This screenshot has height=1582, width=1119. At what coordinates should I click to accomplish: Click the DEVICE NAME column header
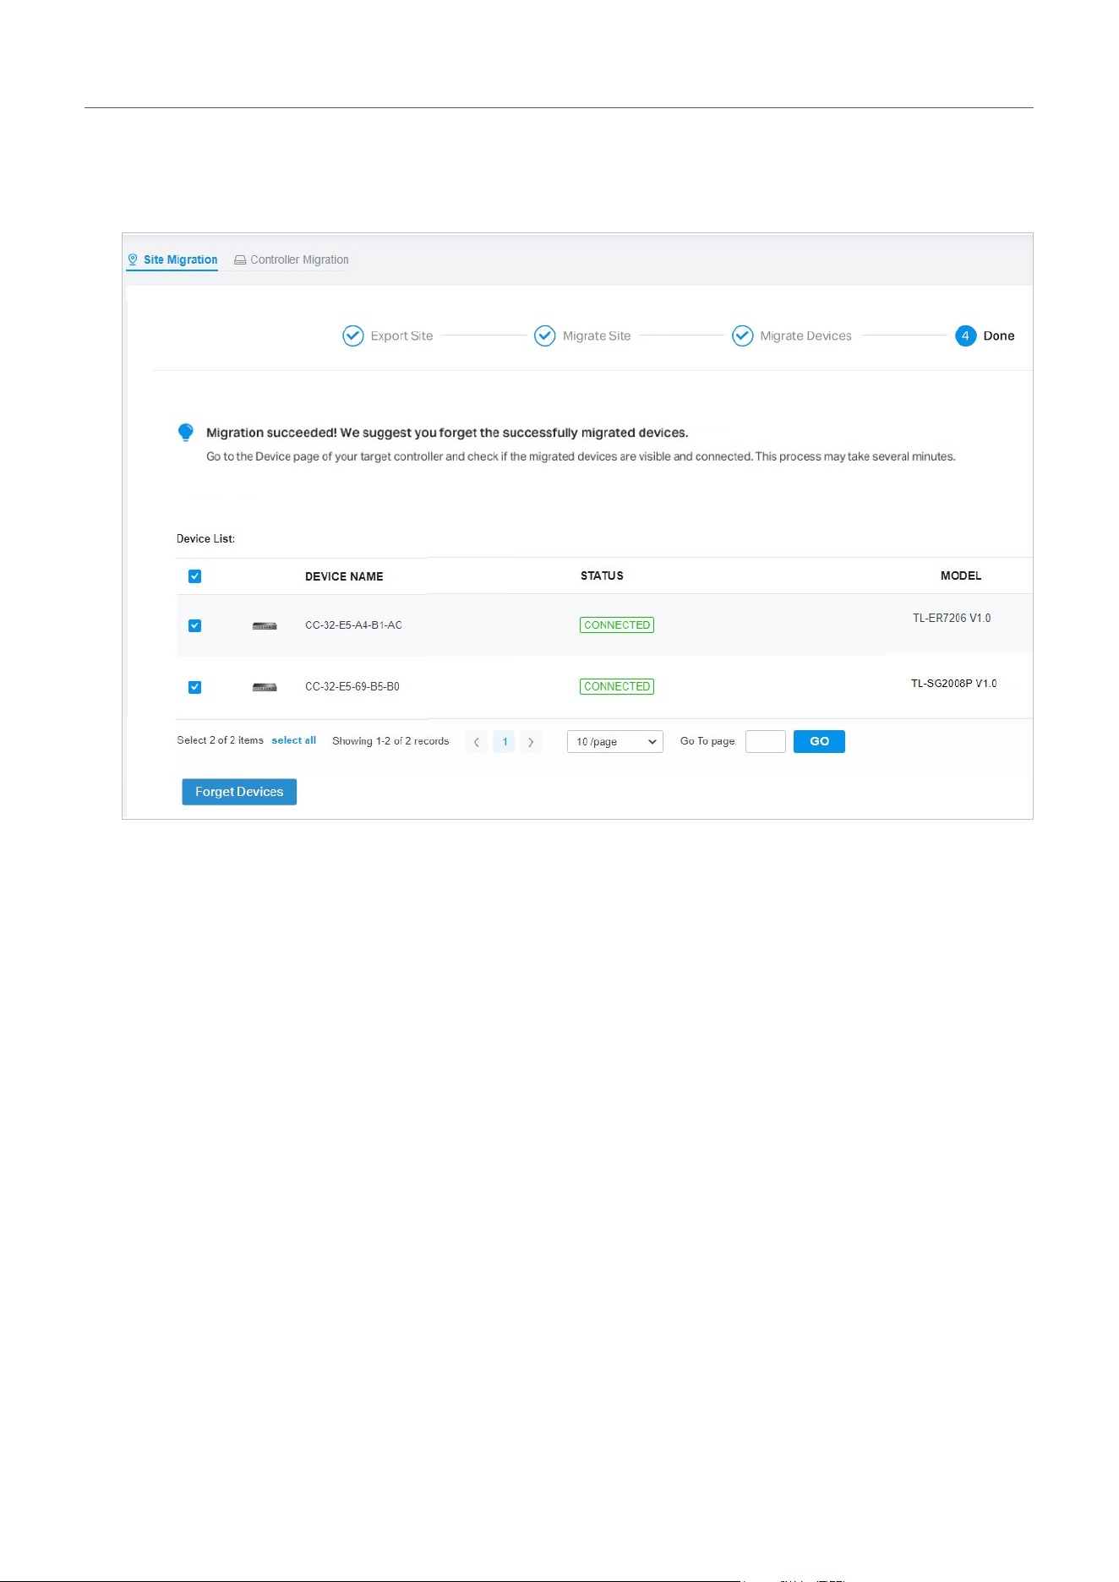[x=344, y=576]
